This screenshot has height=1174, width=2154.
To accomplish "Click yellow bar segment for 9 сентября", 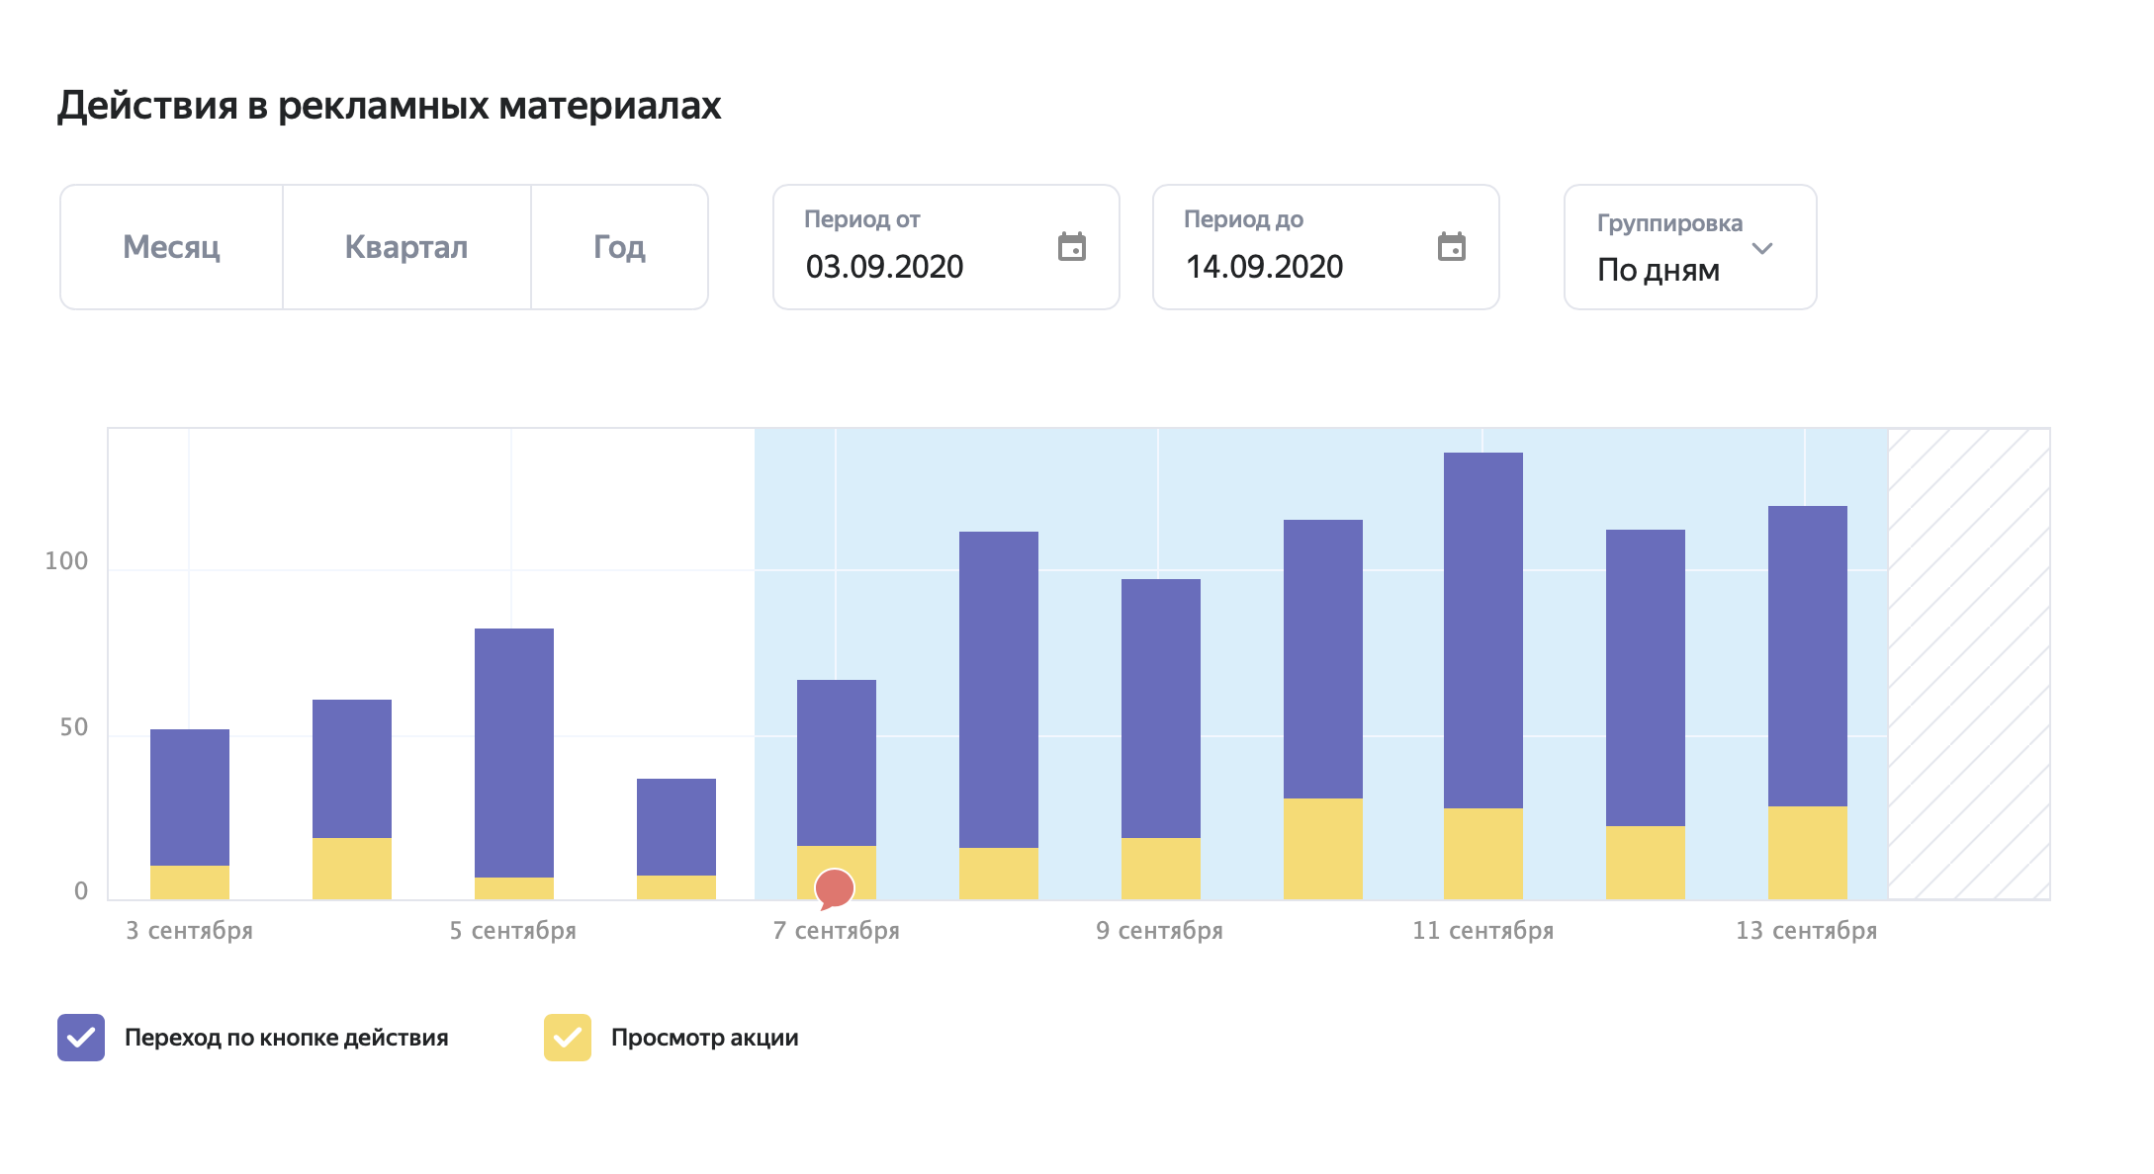I will tap(1160, 868).
